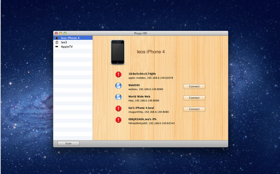Image resolution: width=280 pixels, height=174 pixels.
Task: Connect to the World Wide Web service
Action: [x=194, y=98]
